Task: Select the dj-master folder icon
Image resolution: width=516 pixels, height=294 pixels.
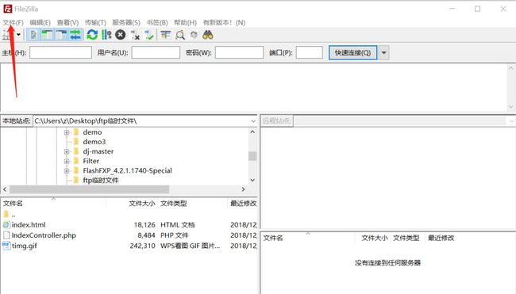Action: (76, 151)
